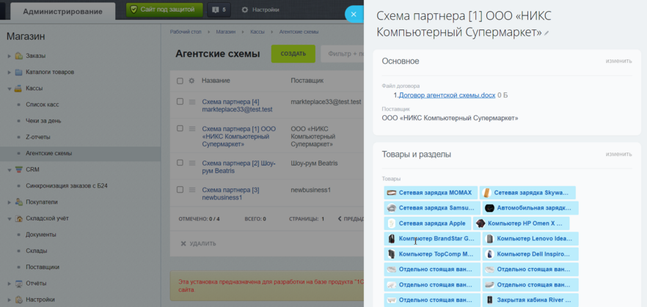Open the Администрирование tab
The width and height of the screenshot is (647, 307).
click(63, 12)
